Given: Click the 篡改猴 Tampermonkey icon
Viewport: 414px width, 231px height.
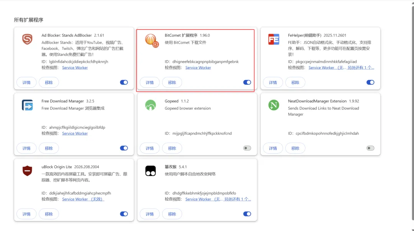Looking at the screenshot, I should (151, 171).
